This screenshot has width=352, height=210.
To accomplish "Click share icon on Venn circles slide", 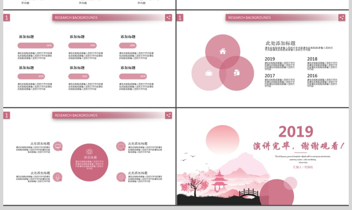I will tap(342, 18).
